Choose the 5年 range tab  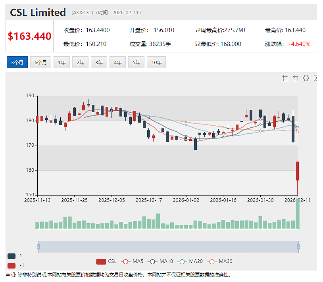(137, 62)
